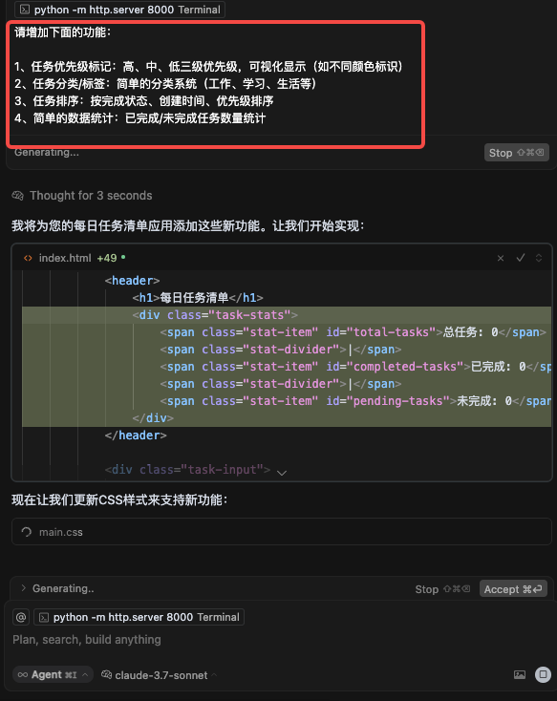Click the HTML file icon beside index.html
The image size is (557, 701).
(28, 258)
